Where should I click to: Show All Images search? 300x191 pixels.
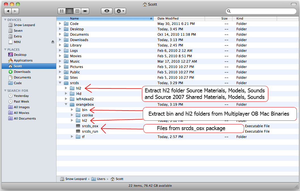(x=22, y=107)
